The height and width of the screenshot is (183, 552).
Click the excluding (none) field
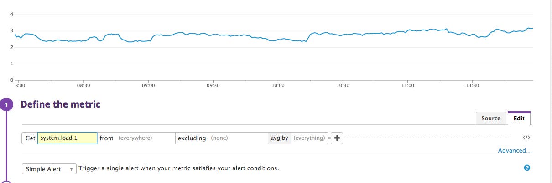[221, 138]
